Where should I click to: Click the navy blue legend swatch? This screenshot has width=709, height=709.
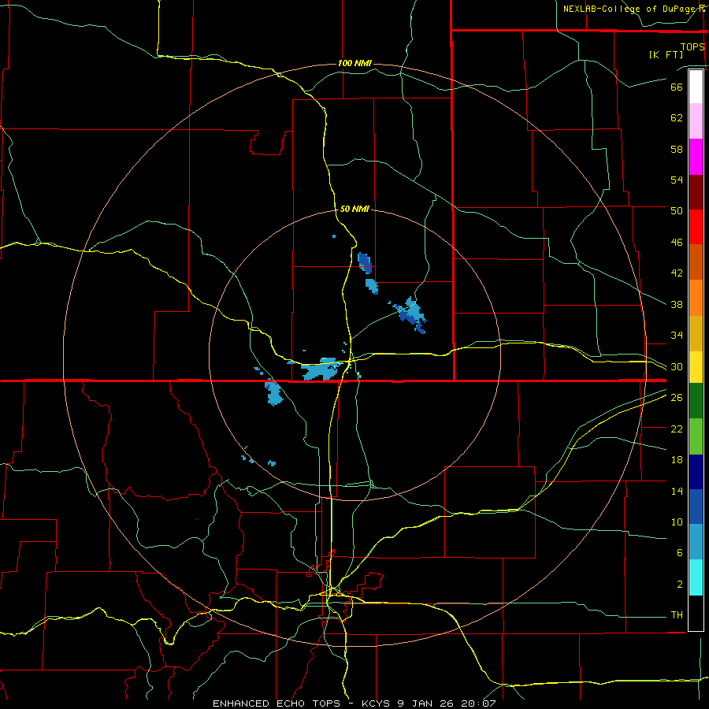tap(696, 472)
